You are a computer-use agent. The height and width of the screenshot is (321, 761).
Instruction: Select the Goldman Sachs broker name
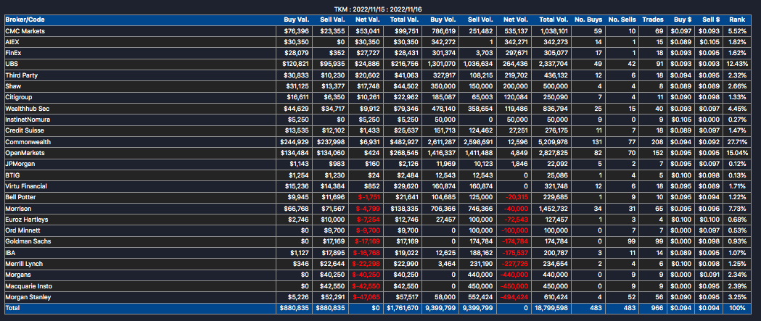pyautogui.click(x=28, y=241)
